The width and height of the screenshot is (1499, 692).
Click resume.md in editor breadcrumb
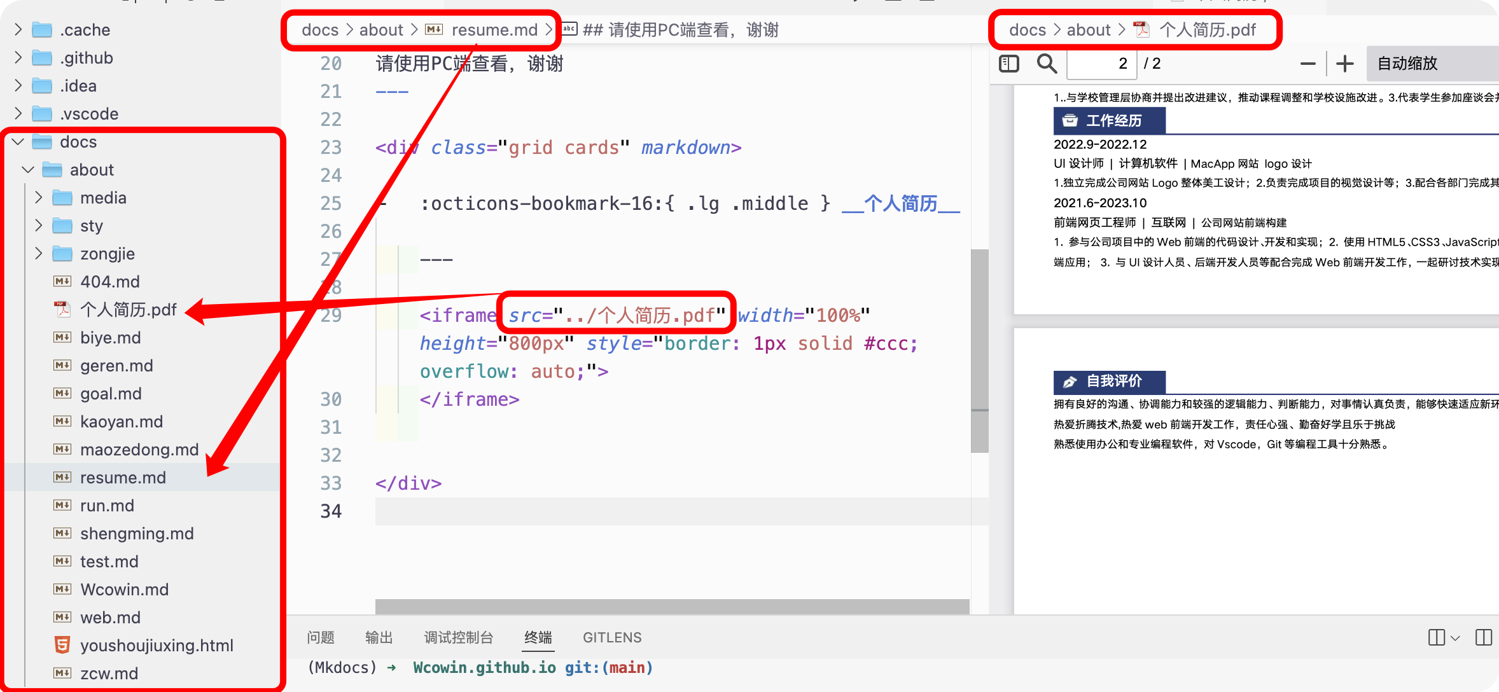(494, 30)
